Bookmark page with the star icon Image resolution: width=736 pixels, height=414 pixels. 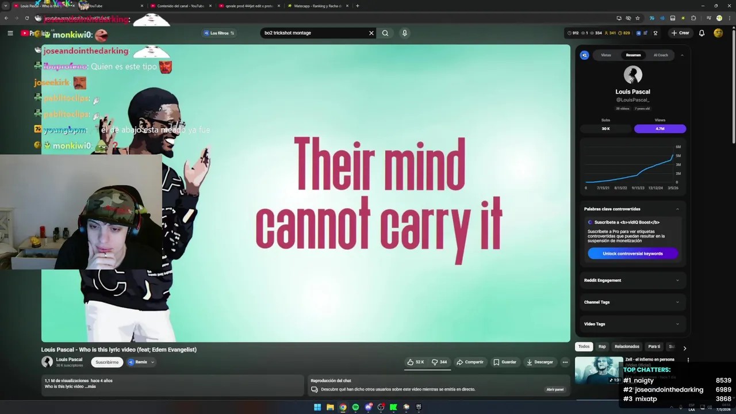[x=637, y=18]
